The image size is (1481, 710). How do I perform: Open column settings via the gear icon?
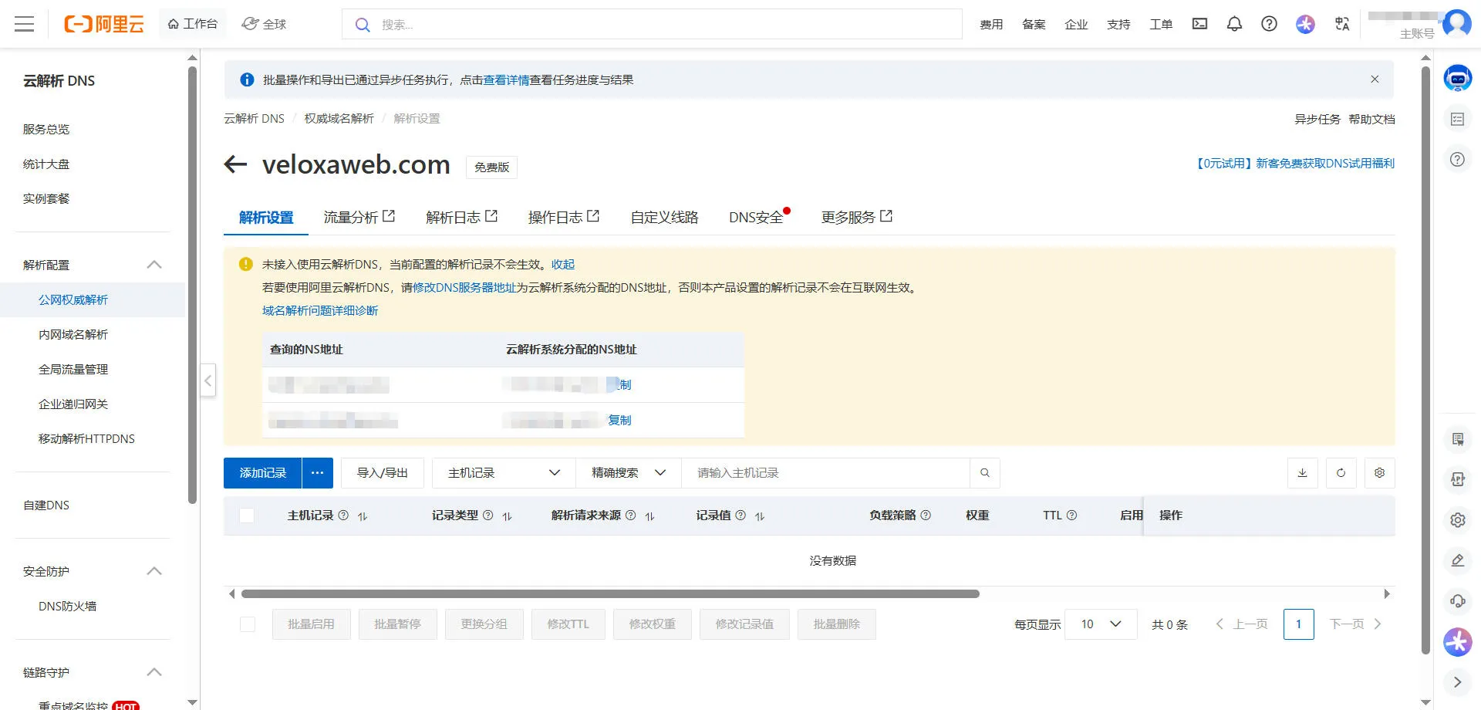coord(1379,473)
